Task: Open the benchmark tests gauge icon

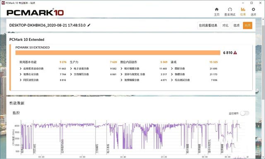Action: tap(230, 9)
